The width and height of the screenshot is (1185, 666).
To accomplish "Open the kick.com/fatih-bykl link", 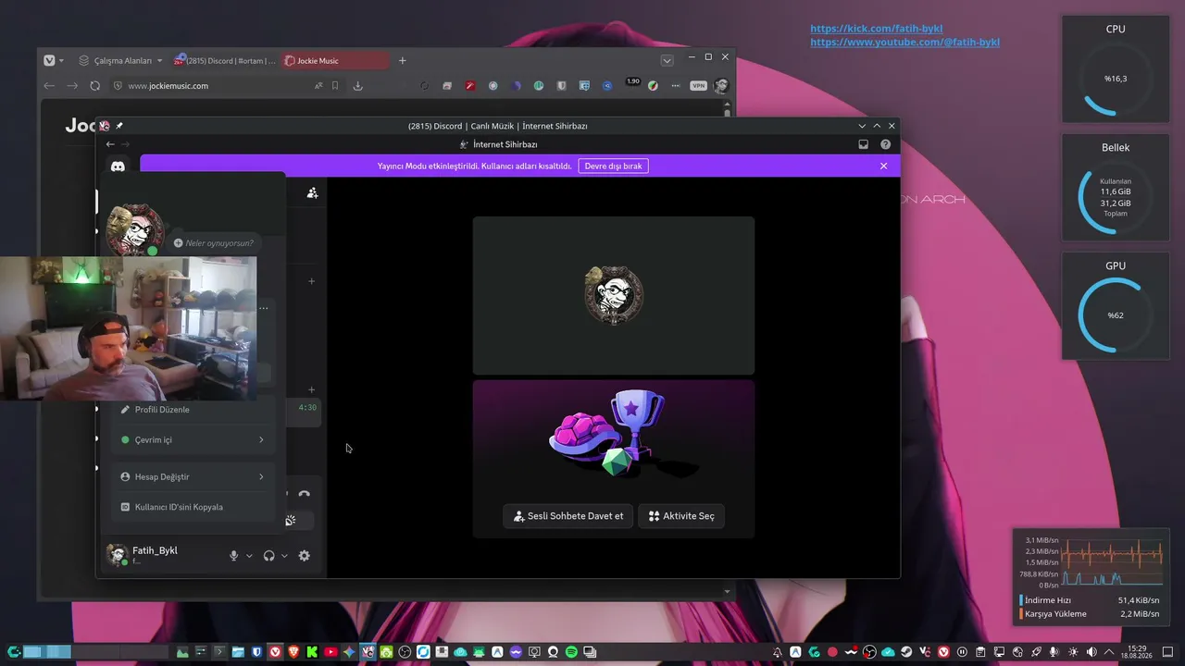I will [x=876, y=29].
